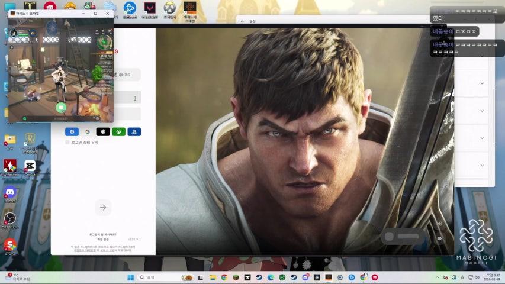Expand the second chevron in settings panel
This screenshot has width=505, height=284.
tap(483, 83)
